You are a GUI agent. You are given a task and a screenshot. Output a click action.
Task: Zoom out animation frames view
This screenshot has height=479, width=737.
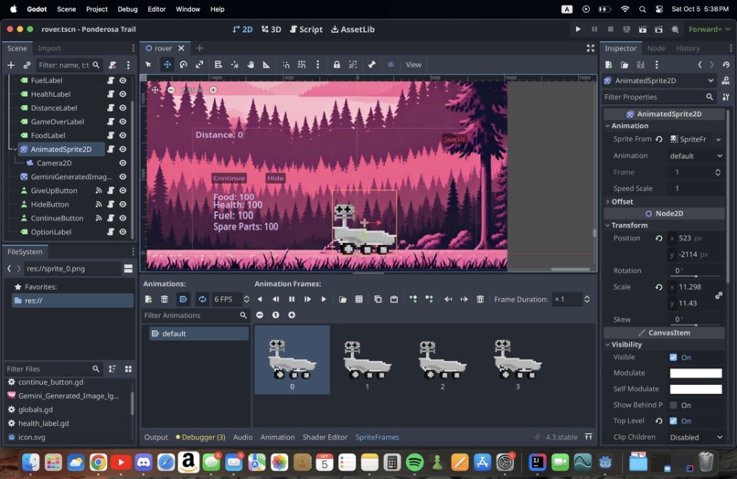tap(260, 315)
